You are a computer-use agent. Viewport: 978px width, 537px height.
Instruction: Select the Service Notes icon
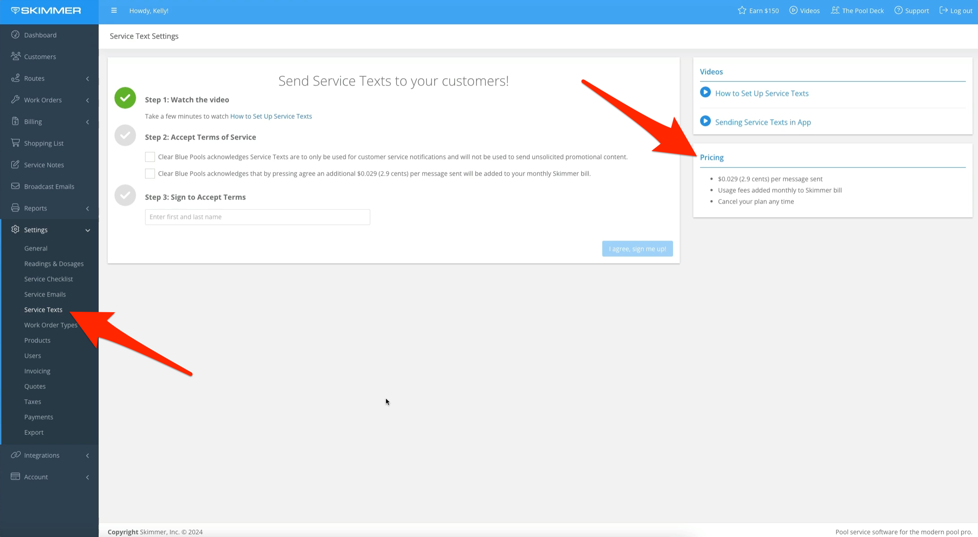(16, 164)
